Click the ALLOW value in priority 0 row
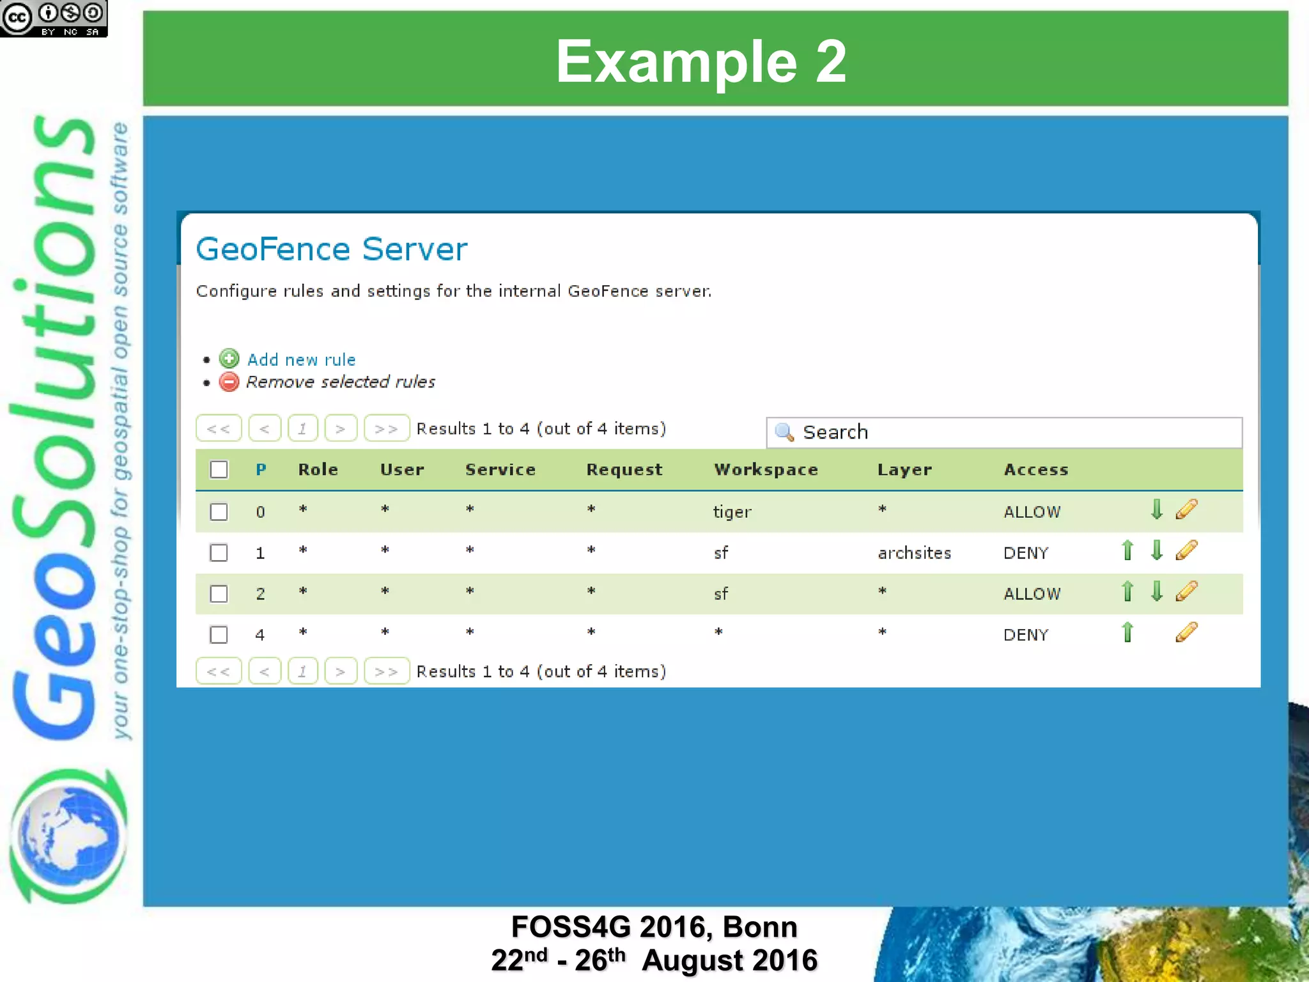This screenshot has height=982, width=1309. (x=1032, y=512)
